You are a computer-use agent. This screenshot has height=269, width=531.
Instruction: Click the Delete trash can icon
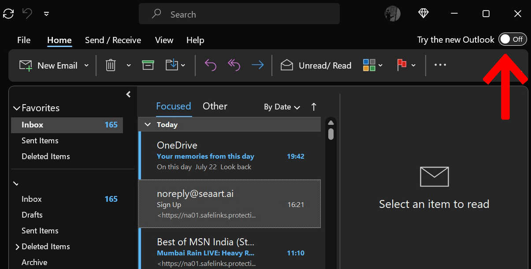111,65
